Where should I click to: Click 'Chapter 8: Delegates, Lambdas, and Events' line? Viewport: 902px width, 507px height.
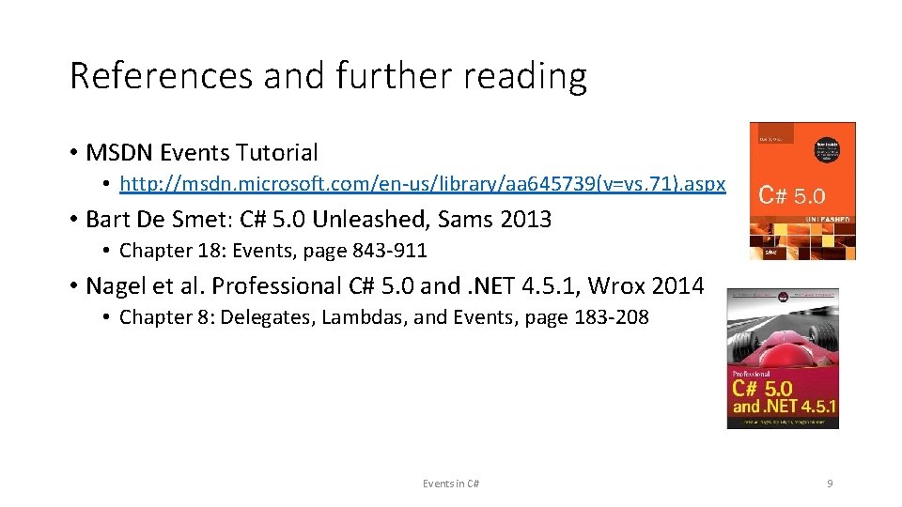[383, 317]
